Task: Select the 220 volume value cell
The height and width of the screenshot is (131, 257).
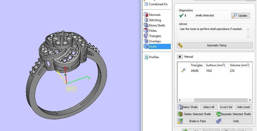Action: point(232,71)
